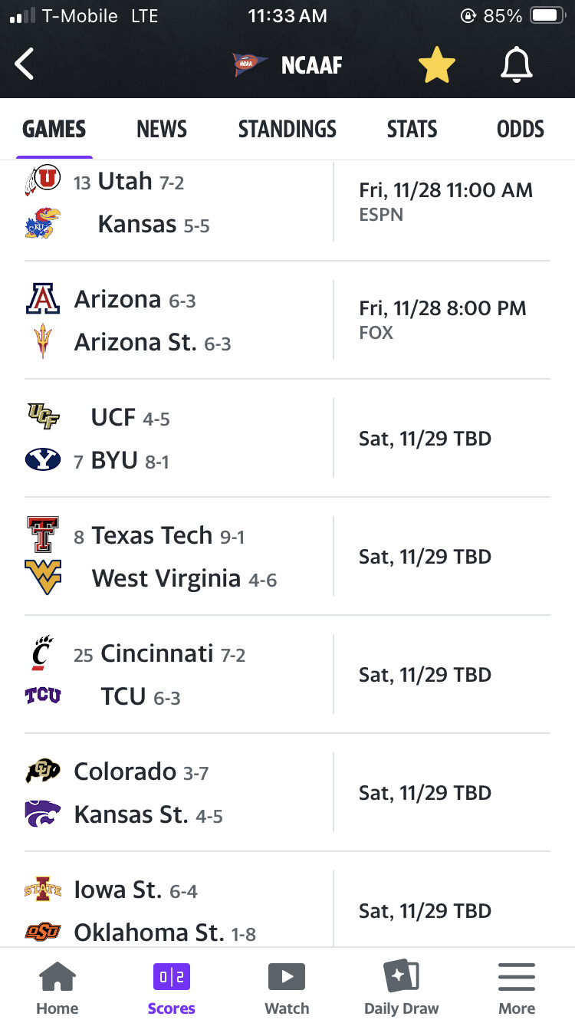View the Colorado vs Kansas St. game
This screenshot has width=575, height=1023.
click(287, 793)
